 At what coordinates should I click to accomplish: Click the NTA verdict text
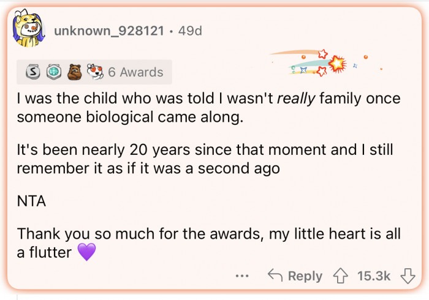31,201
